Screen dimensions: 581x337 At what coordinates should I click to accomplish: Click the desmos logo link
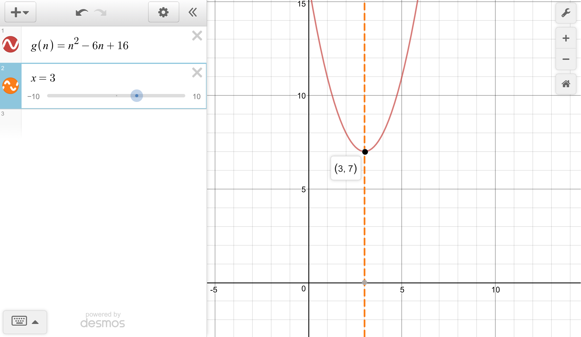coord(102,323)
